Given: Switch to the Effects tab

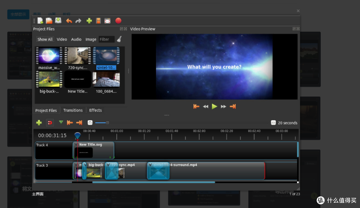Looking at the screenshot, I should tap(95, 110).
